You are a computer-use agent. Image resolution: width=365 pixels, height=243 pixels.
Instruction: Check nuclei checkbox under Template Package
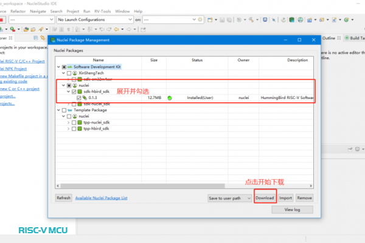(69, 116)
